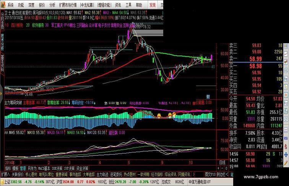Click the pencil drawing tool icon
This screenshot has width=289, height=186.
click(x=286, y=163)
